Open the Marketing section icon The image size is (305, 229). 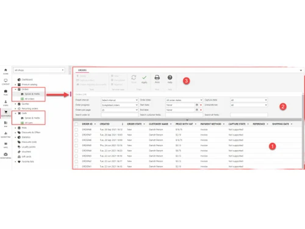[x=5, y=133]
